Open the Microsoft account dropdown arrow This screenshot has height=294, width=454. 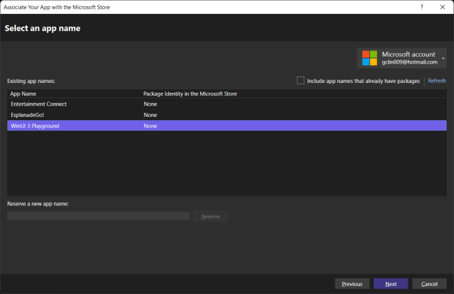click(x=443, y=58)
